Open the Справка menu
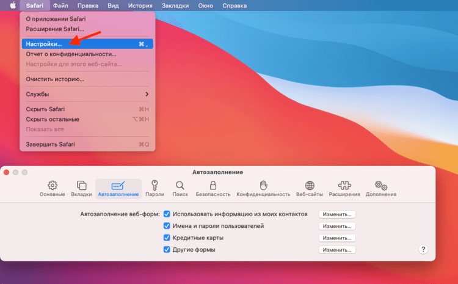Viewport: 458px width, 284px height. [x=234, y=5]
